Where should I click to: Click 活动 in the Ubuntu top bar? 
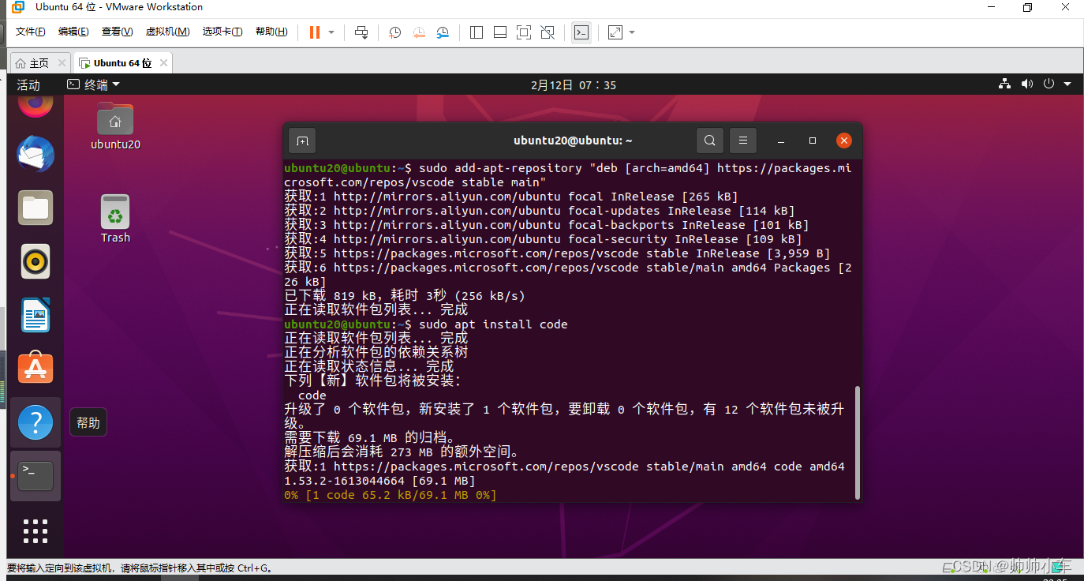28,84
